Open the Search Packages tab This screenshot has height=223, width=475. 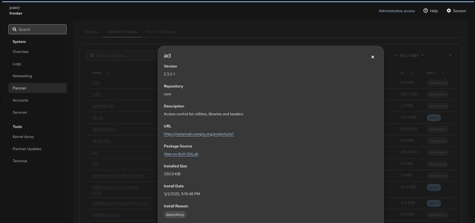coord(160,32)
